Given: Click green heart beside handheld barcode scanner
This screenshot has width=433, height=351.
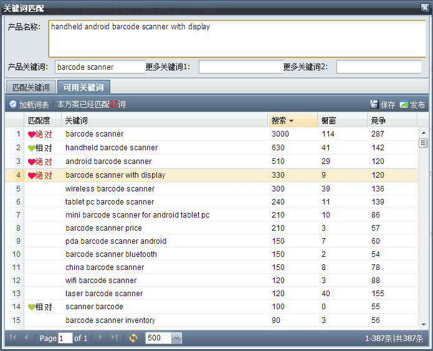Looking at the screenshot, I should 32,148.
